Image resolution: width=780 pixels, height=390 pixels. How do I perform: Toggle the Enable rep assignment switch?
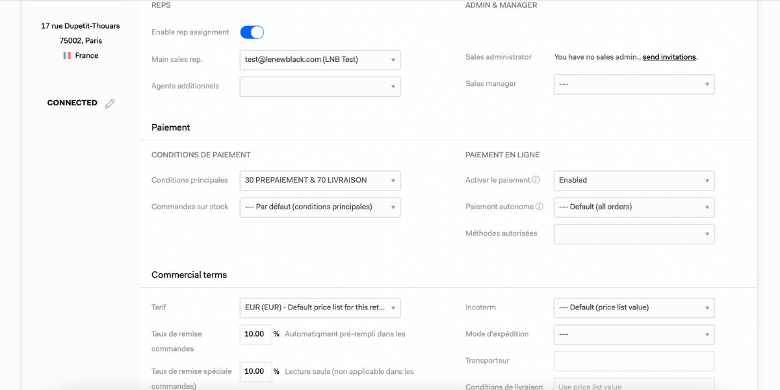click(252, 32)
